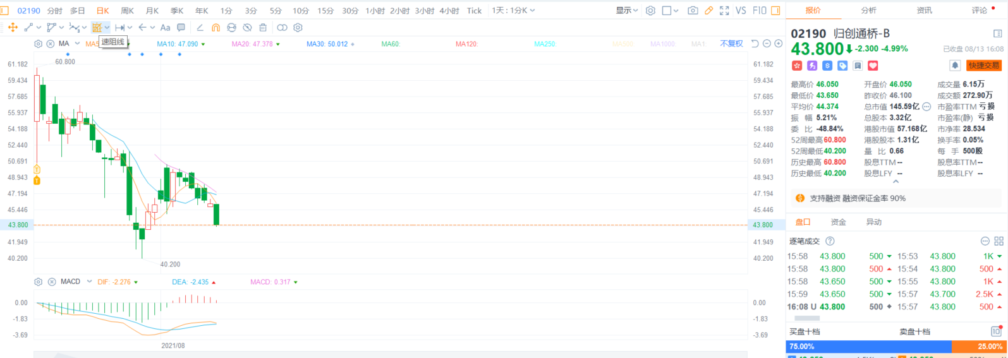
Task: Click the red heart favorite icon
Action: point(873,66)
